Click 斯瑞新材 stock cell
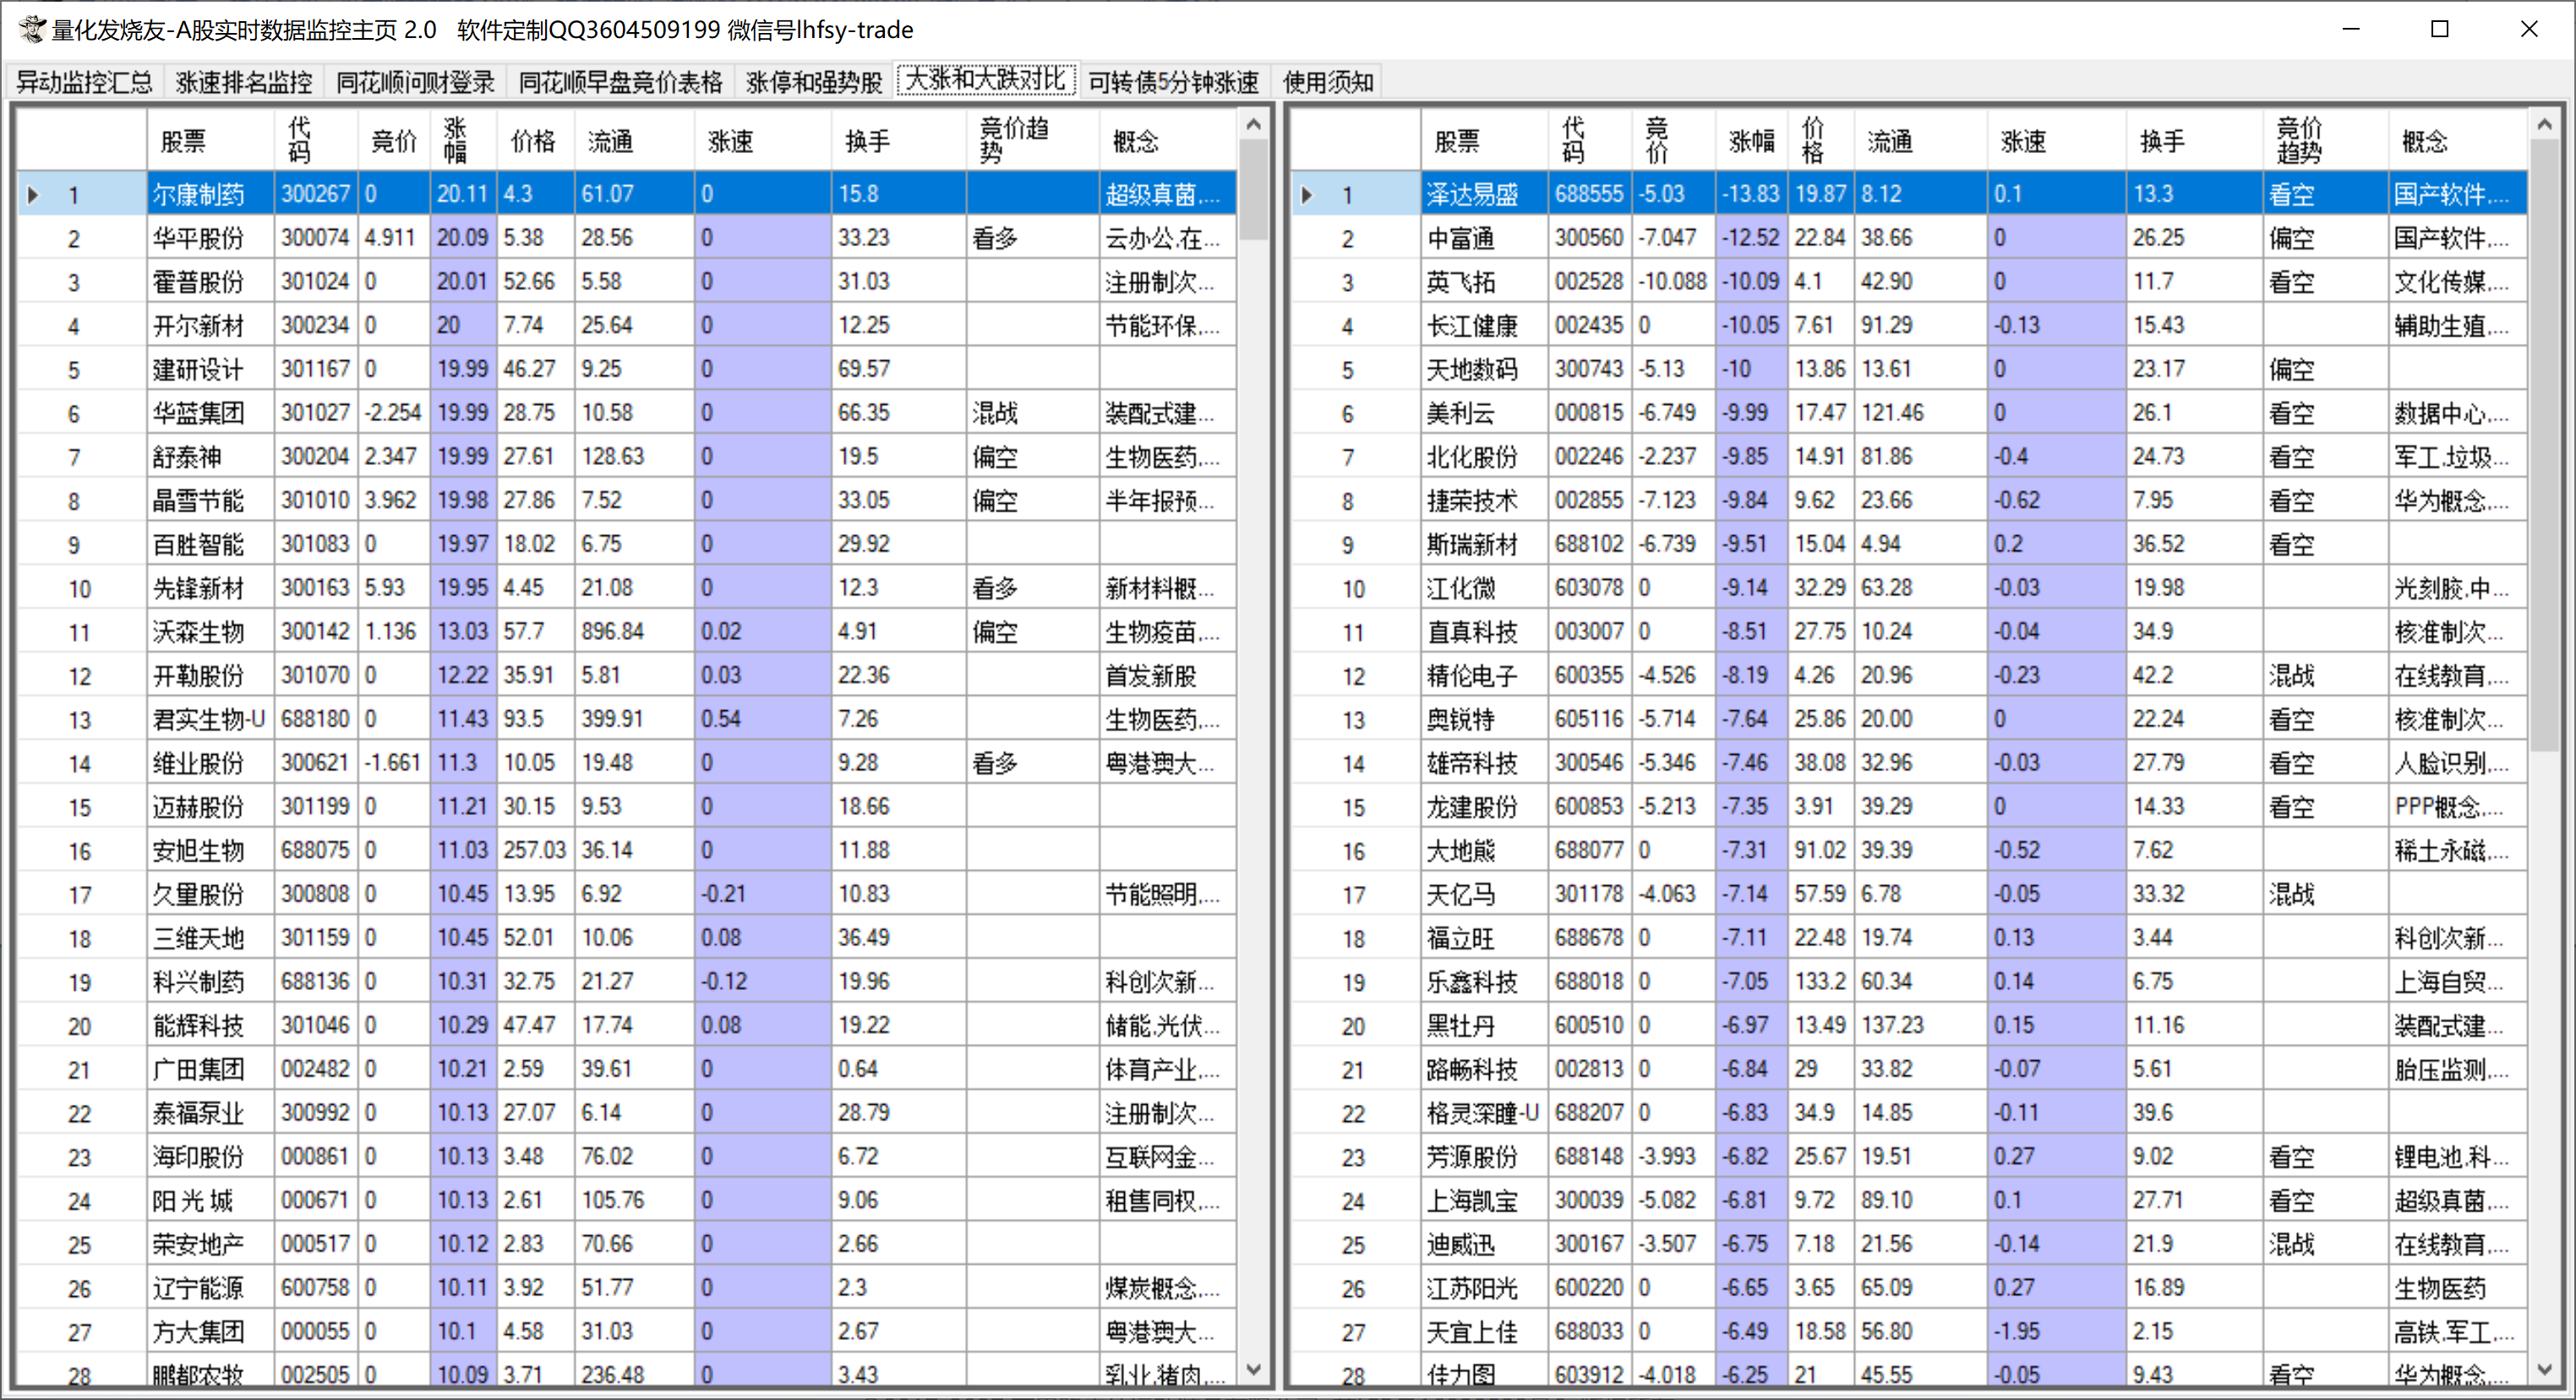This screenshot has height=1400, width=2576. point(1484,544)
